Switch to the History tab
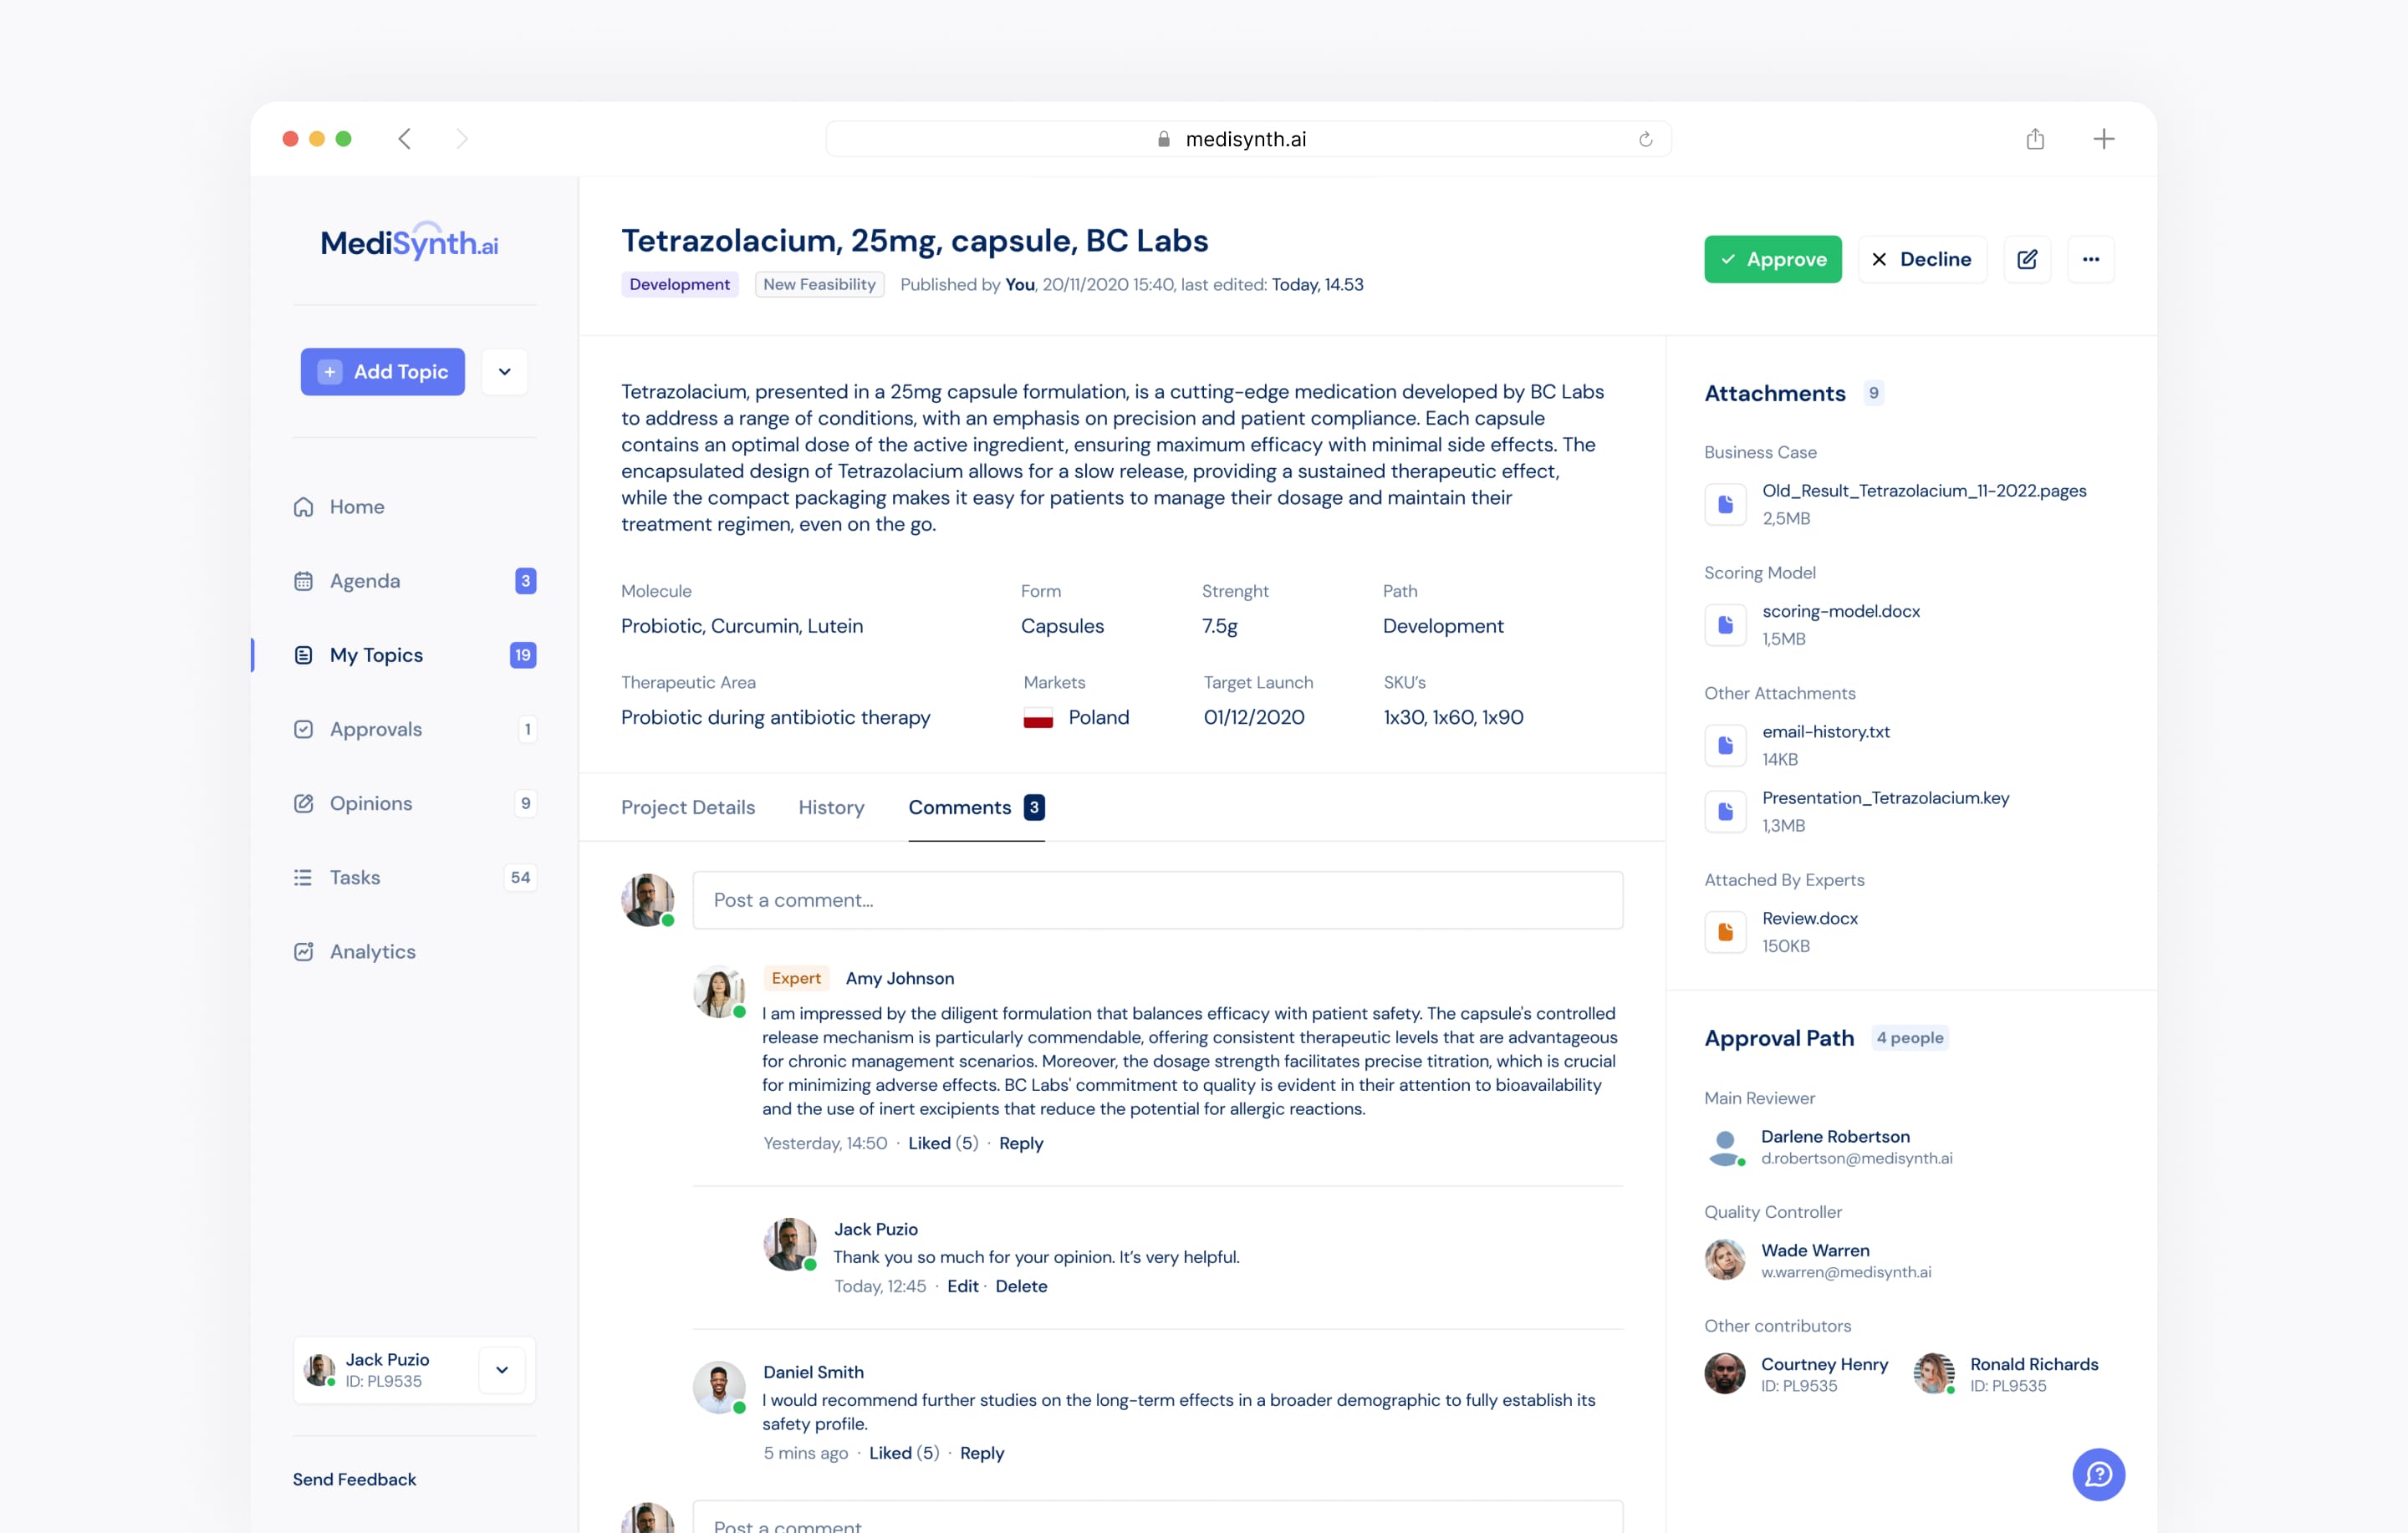2408x1533 pixels. click(x=831, y=807)
